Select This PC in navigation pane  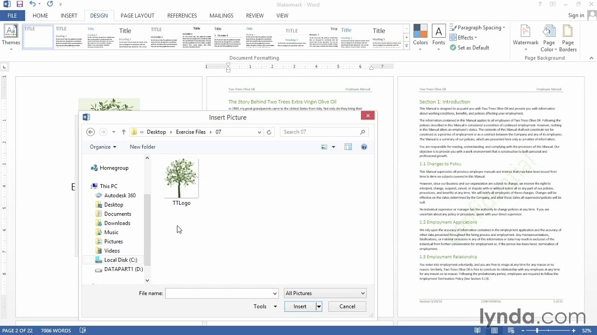tap(104, 186)
